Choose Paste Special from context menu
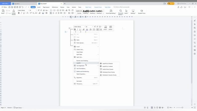The height and width of the screenshot is (111, 197). click(86, 43)
